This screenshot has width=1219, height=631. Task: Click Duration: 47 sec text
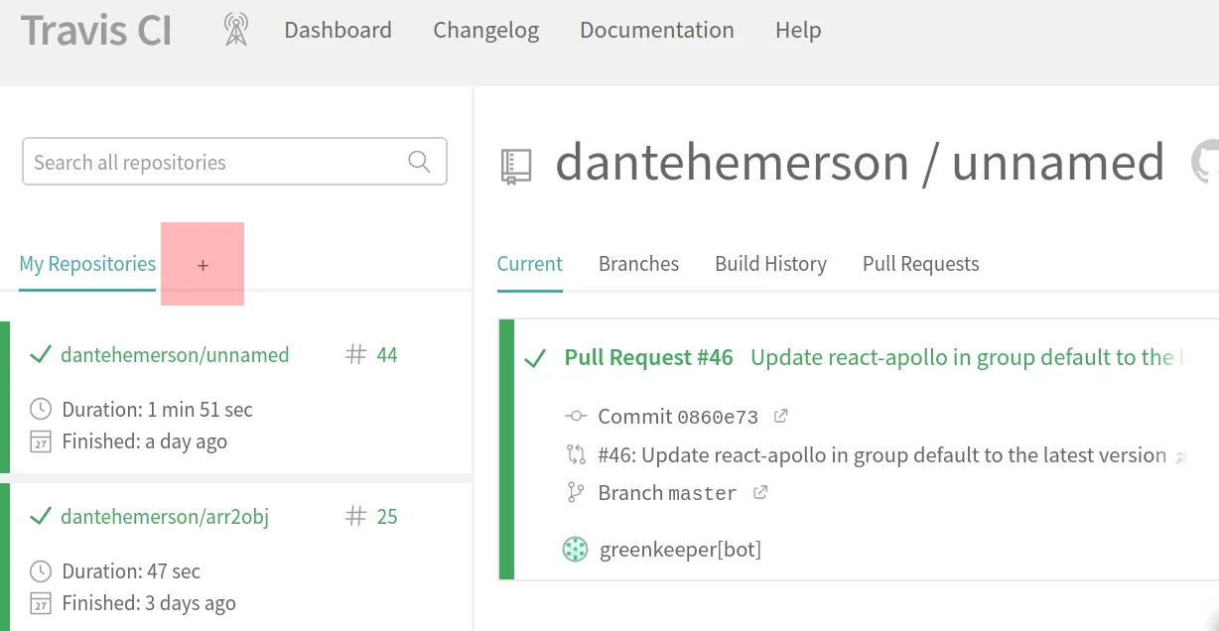131,571
